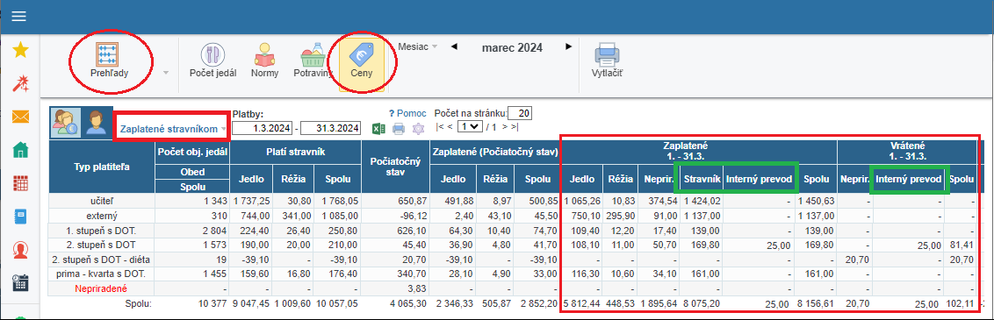The width and height of the screenshot is (994, 320).
Task: Expand the arrow next to Prehľady
Action: [x=166, y=73]
